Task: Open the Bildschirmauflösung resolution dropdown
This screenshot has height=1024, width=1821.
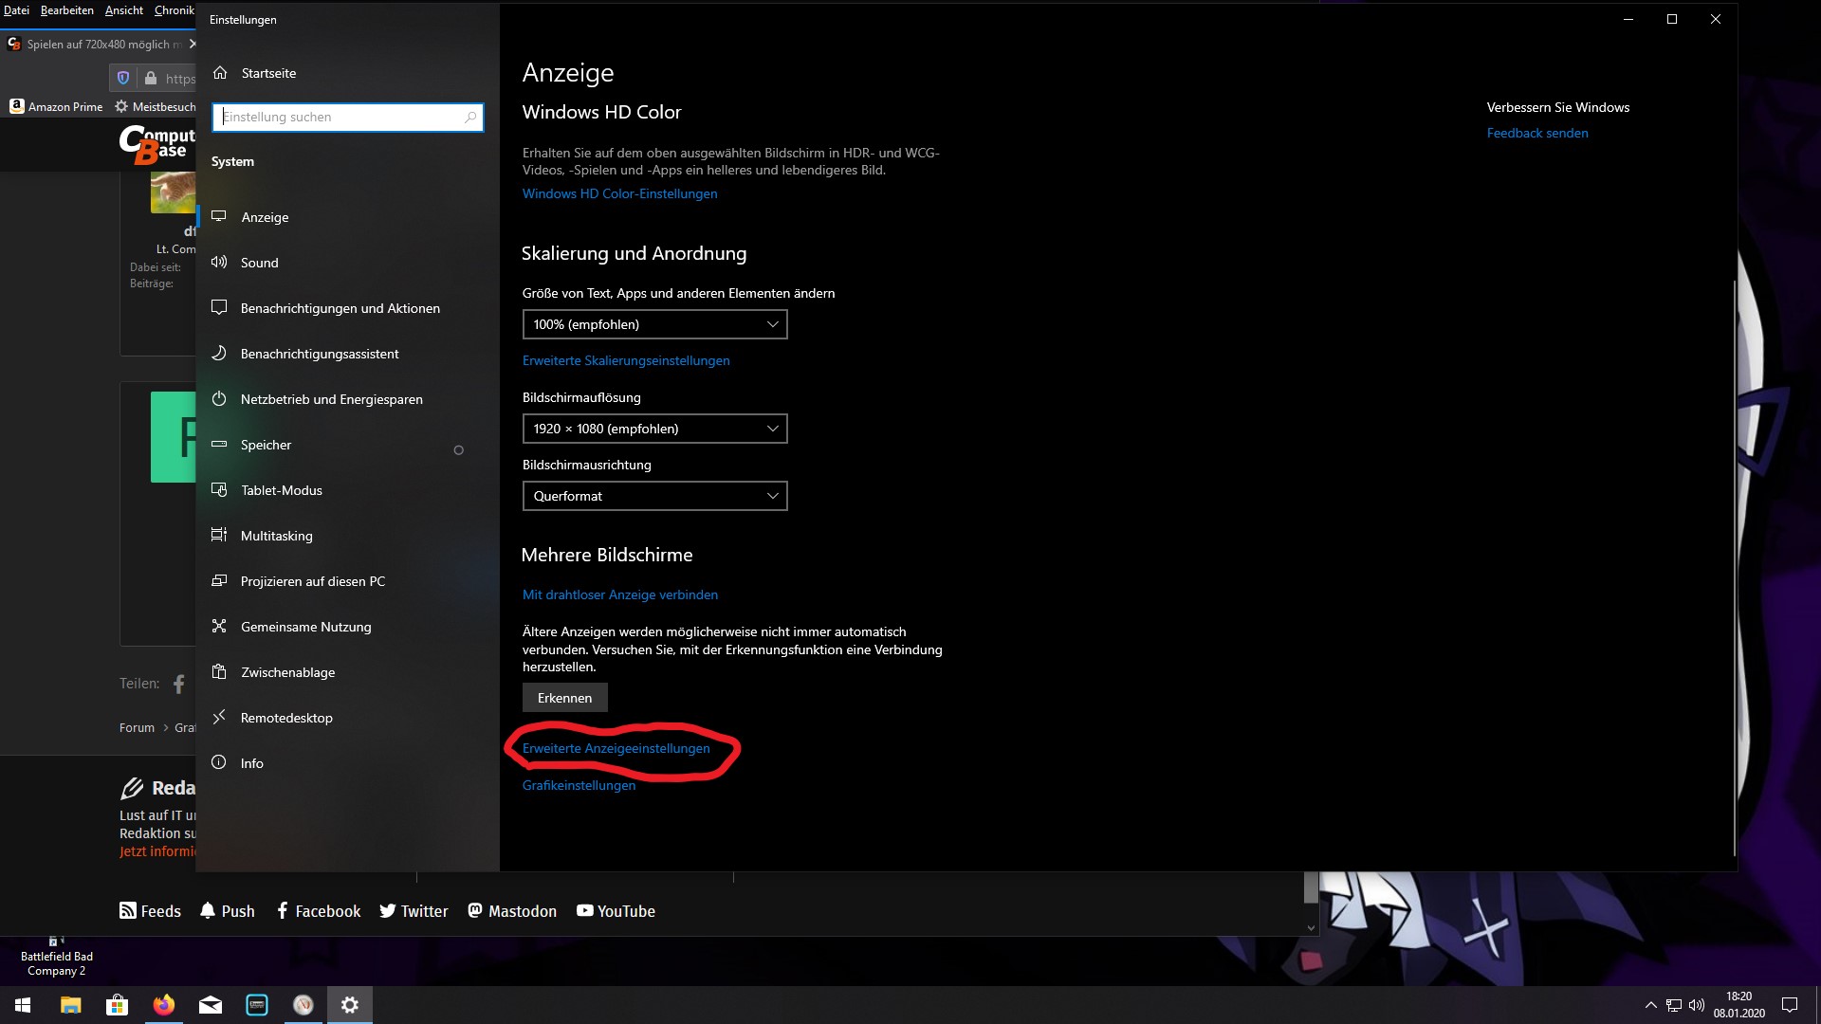Action: click(x=654, y=429)
